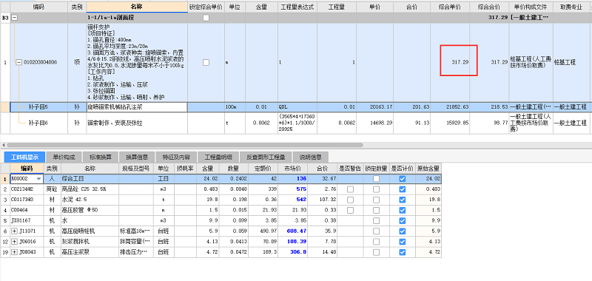Click the 名称 column header in top table
The image size is (592, 281).
[x=137, y=7]
